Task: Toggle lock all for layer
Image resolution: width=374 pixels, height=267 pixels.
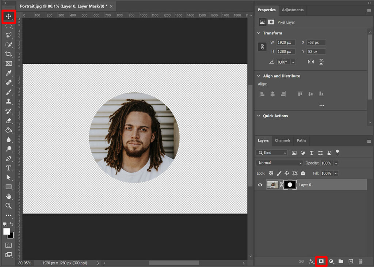Action: tap(303, 173)
